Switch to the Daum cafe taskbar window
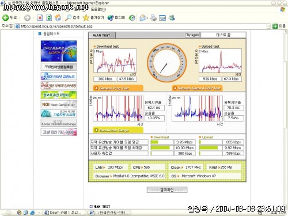Viewport: 288px width, 216px height. tap(63, 213)
